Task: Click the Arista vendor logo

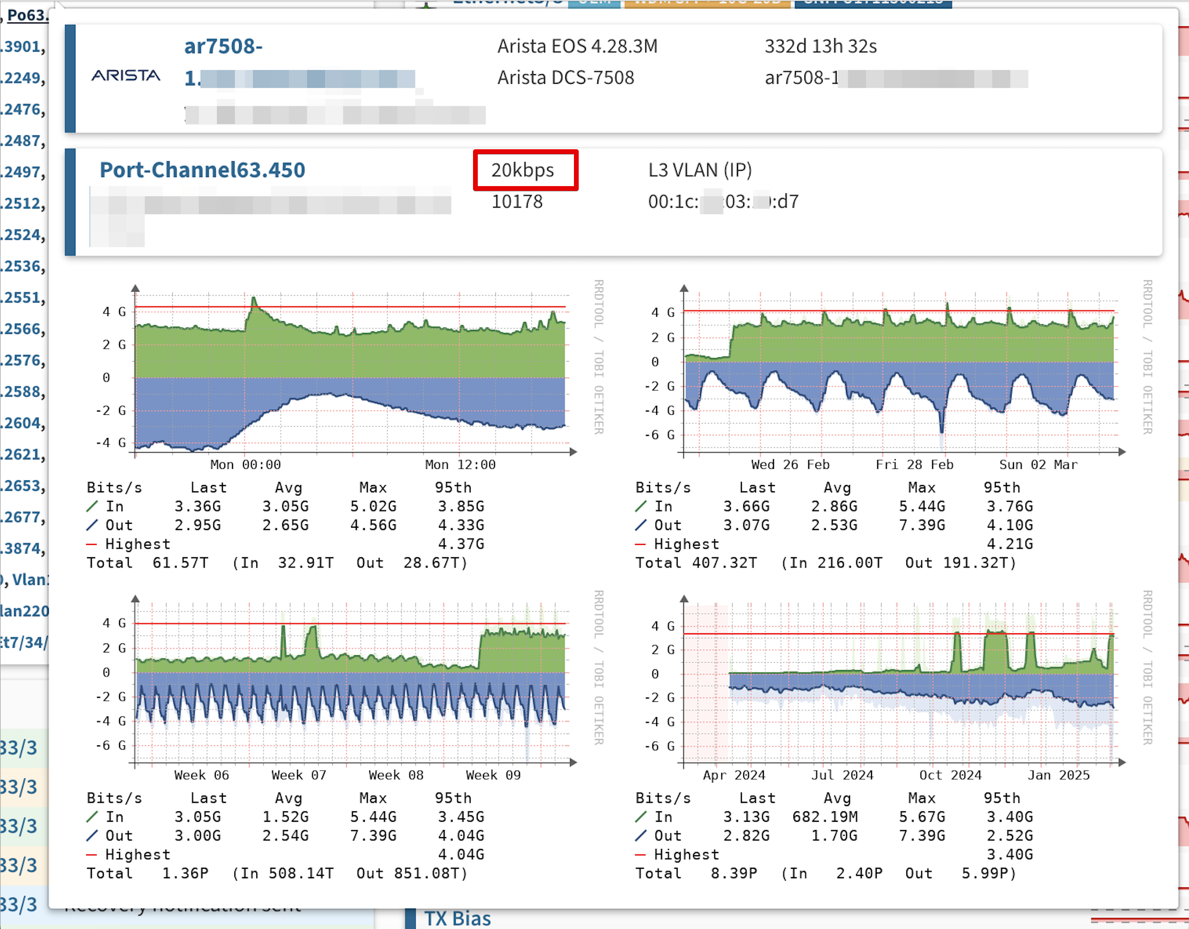Action: pos(126,76)
